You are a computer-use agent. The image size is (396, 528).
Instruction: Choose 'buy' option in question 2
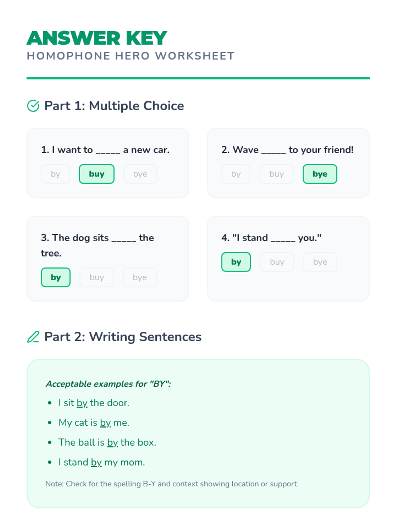point(277,174)
